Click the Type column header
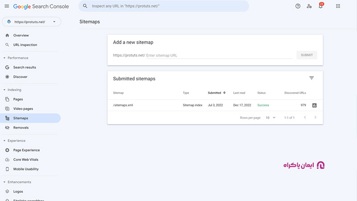The image size is (357, 201). 186,93
